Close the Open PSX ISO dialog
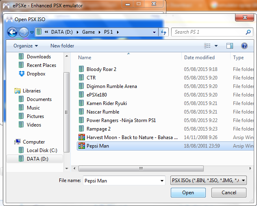The height and width of the screenshot is (206, 257). (245, 17)
